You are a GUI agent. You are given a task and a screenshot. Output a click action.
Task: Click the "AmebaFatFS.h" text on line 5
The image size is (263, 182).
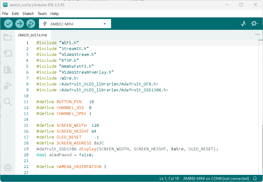coord(76,66)
